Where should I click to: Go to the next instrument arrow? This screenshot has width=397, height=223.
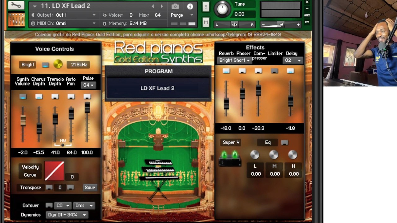point(162,6)
